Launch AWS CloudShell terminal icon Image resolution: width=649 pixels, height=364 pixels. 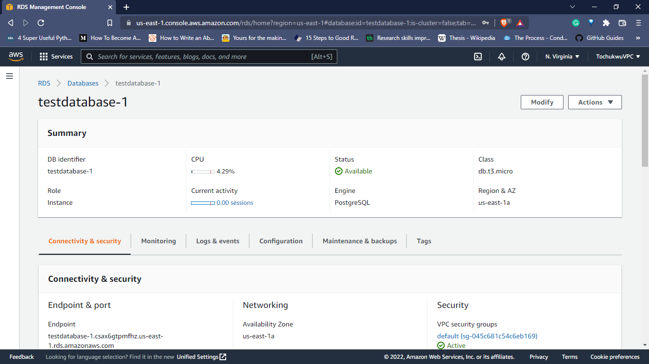point(478,57)
